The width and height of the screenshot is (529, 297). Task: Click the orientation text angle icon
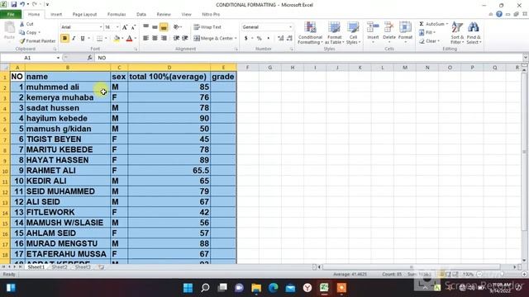(x=176, y=27)
